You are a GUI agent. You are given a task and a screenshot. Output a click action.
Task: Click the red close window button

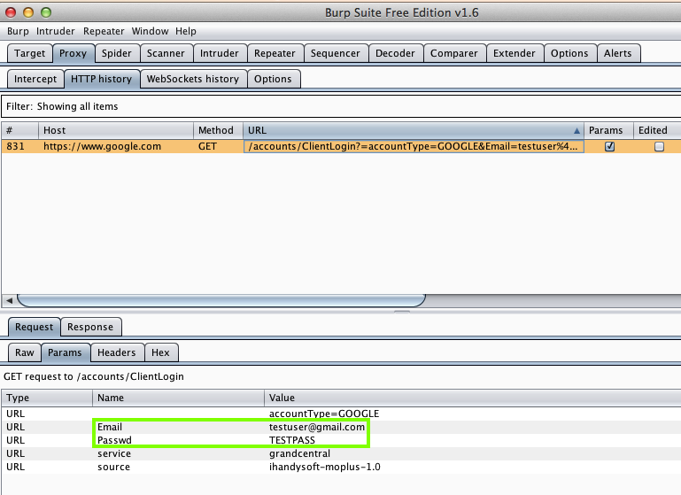pyautogui.click(x=11, y=12)
